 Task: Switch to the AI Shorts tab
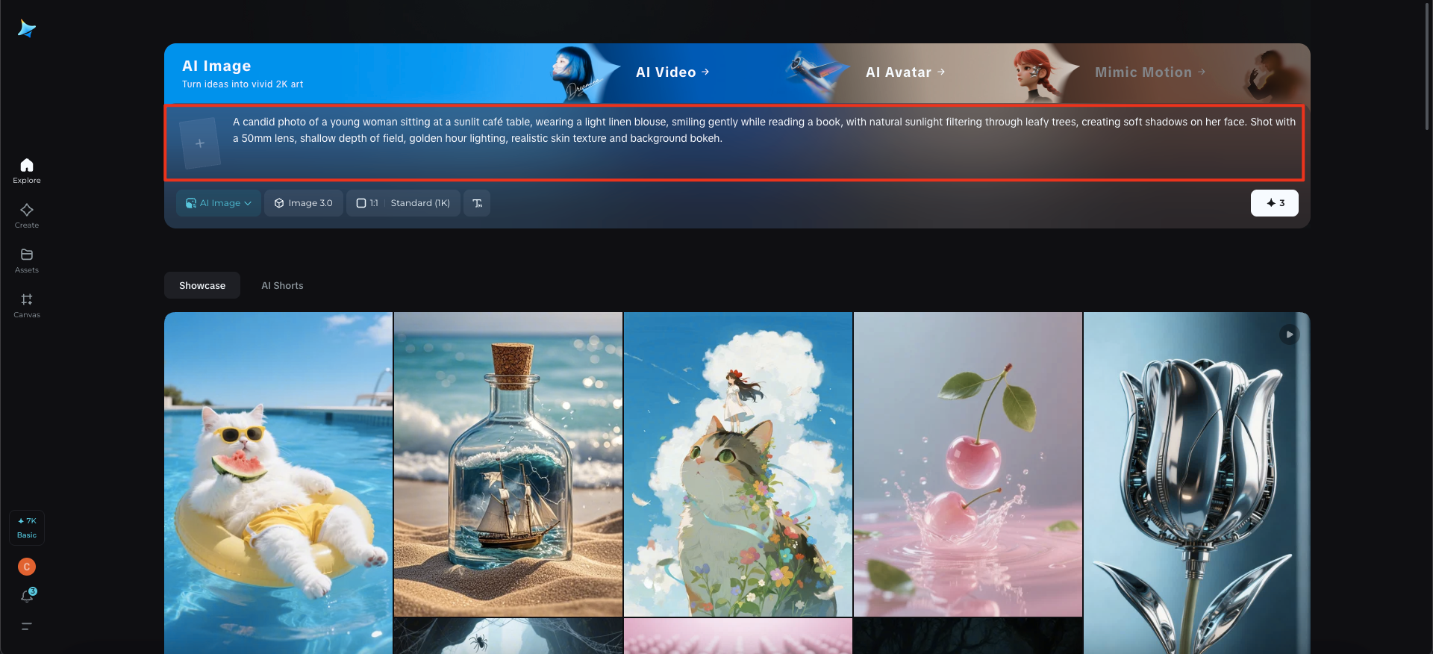coord(282,285)
